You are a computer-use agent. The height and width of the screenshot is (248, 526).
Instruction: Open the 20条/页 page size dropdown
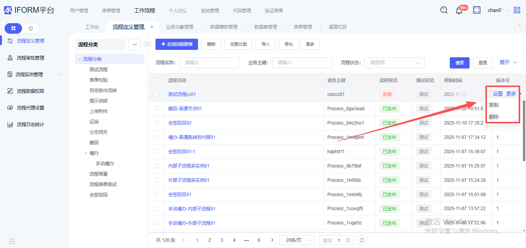click(x=297, y=240)
